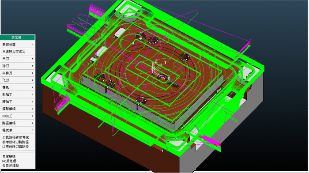Select NC后处理 menu entry

[x=9, y=161]
